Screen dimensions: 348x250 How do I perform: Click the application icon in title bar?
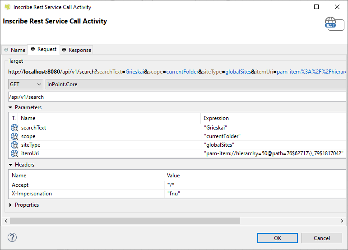[x=7, y=7]
